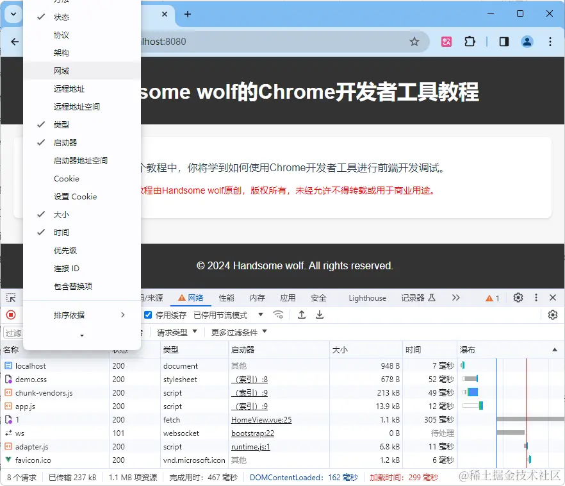Open the translate extension icon
565x486 pixels.
(446, 42)
